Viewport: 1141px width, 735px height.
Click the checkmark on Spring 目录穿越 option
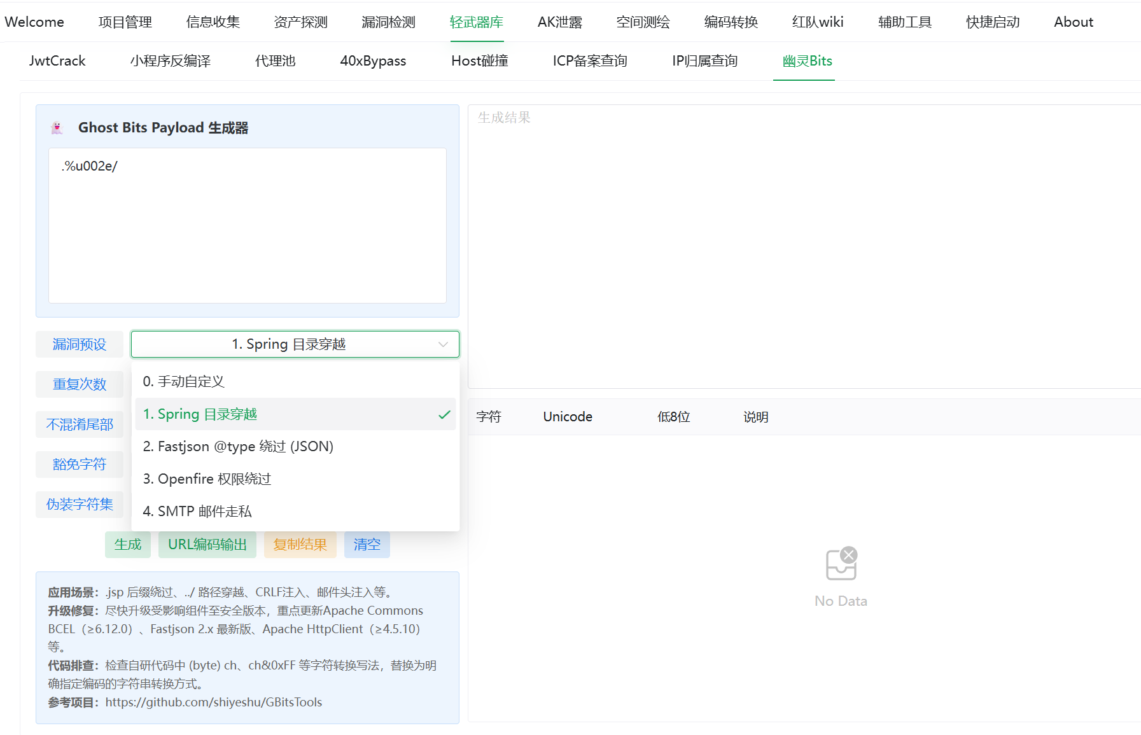[x=444, y=415]
